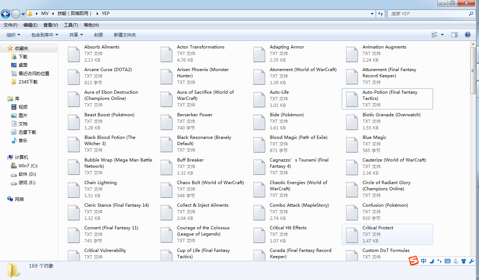Toggle the preview pane button
The height and width of the screenshot is (280, 479).
tap(455, 35)
